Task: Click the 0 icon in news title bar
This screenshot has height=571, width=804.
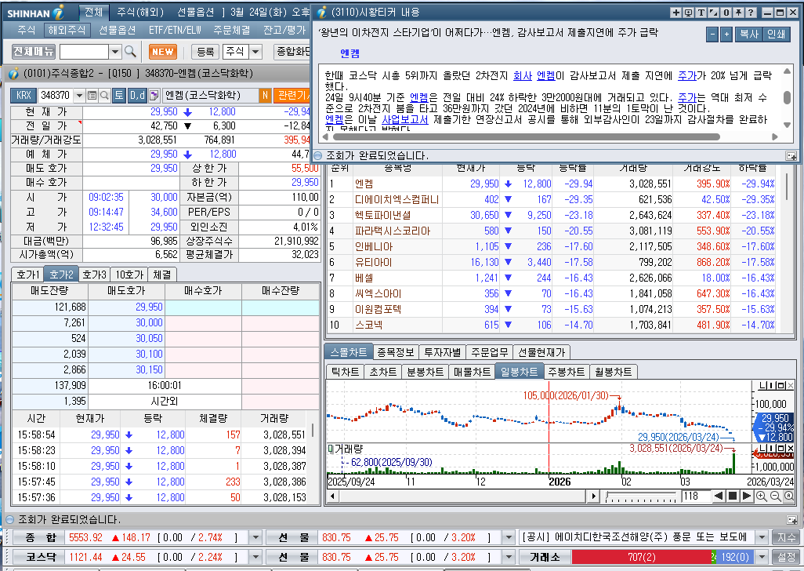Action: tap(726, 13)
